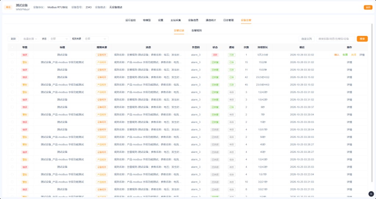Toggle the select-all checkbox in table header
This screenshot has height=199, width=376.
coord(12,47)
